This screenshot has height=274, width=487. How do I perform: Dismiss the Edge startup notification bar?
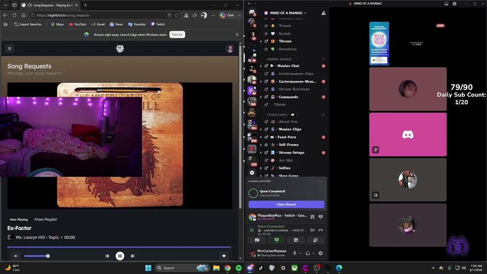237,35
